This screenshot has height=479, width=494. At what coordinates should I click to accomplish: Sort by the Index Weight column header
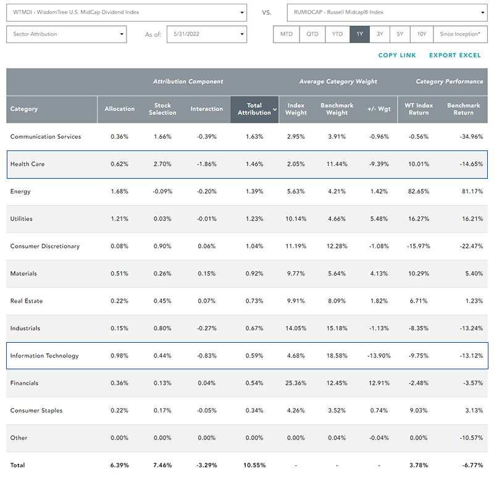[x=296, y=109]
